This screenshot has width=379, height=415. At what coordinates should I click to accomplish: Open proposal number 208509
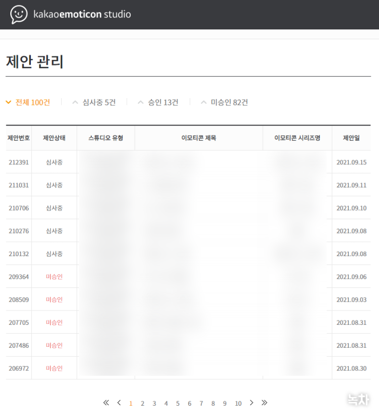[x=19, y=300]
